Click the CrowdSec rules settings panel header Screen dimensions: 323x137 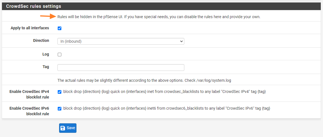pyautogui.click(x=34, y=6)
